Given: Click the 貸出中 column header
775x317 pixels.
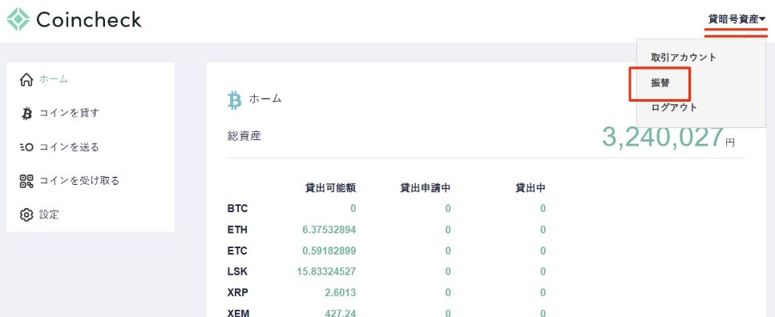Looking at the screenshot, I should coord(531,187).
